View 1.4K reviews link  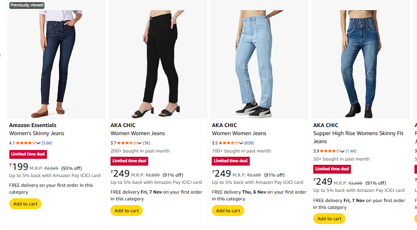click(351, 151)
